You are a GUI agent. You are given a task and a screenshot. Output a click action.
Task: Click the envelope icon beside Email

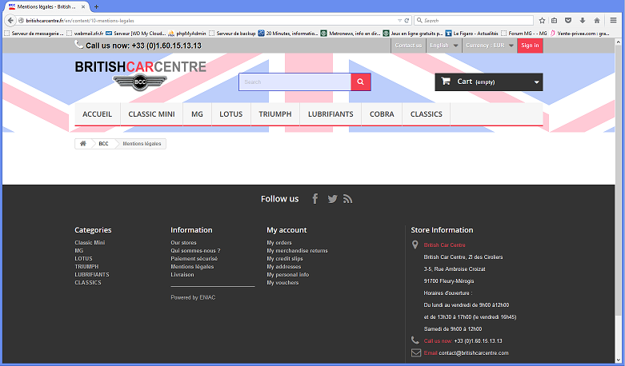(416, 353)
